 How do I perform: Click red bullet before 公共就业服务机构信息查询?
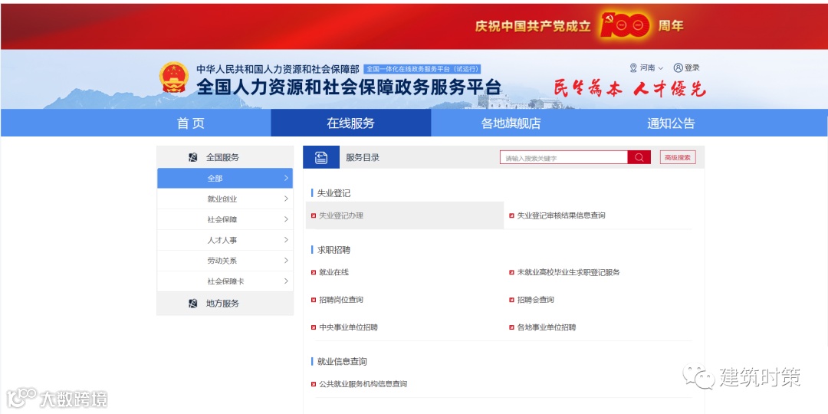(314, 384)
